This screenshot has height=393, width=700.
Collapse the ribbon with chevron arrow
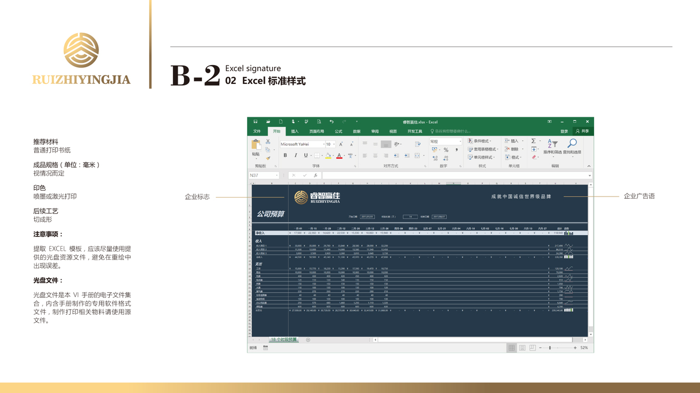[589, 166]
